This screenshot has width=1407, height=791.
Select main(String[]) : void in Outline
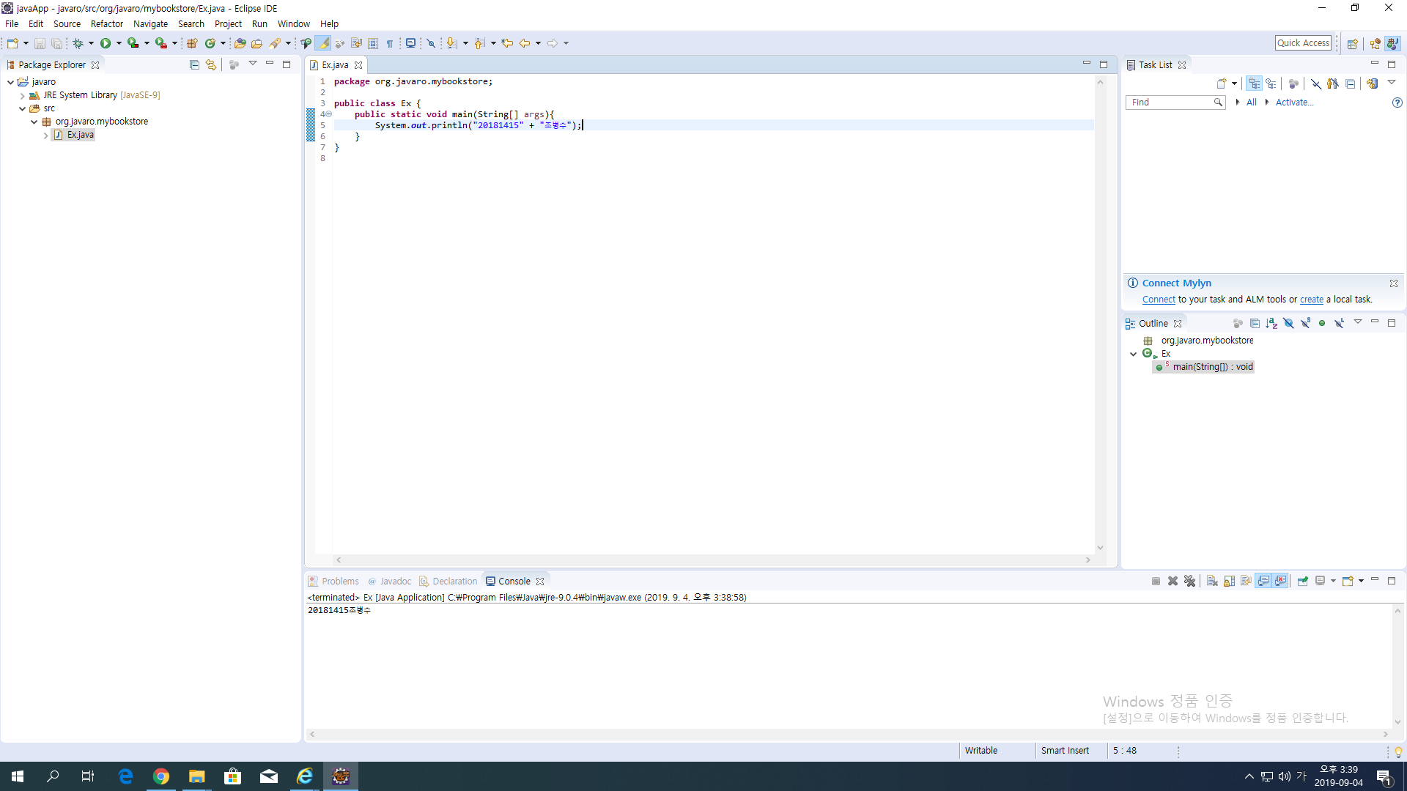tap(1204, 367)
